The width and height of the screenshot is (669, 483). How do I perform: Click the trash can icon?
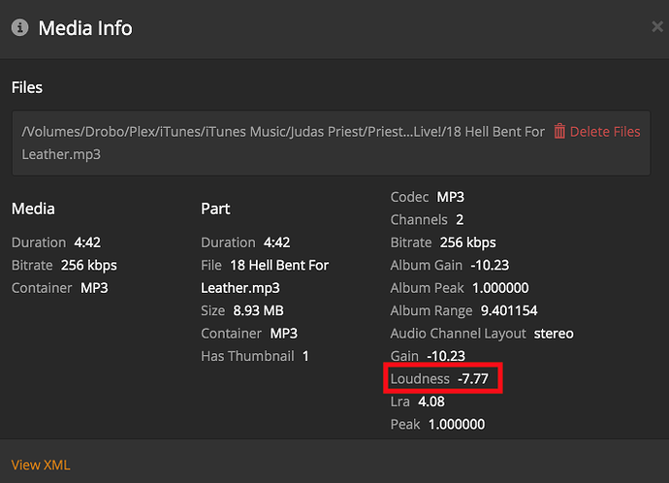559,131
